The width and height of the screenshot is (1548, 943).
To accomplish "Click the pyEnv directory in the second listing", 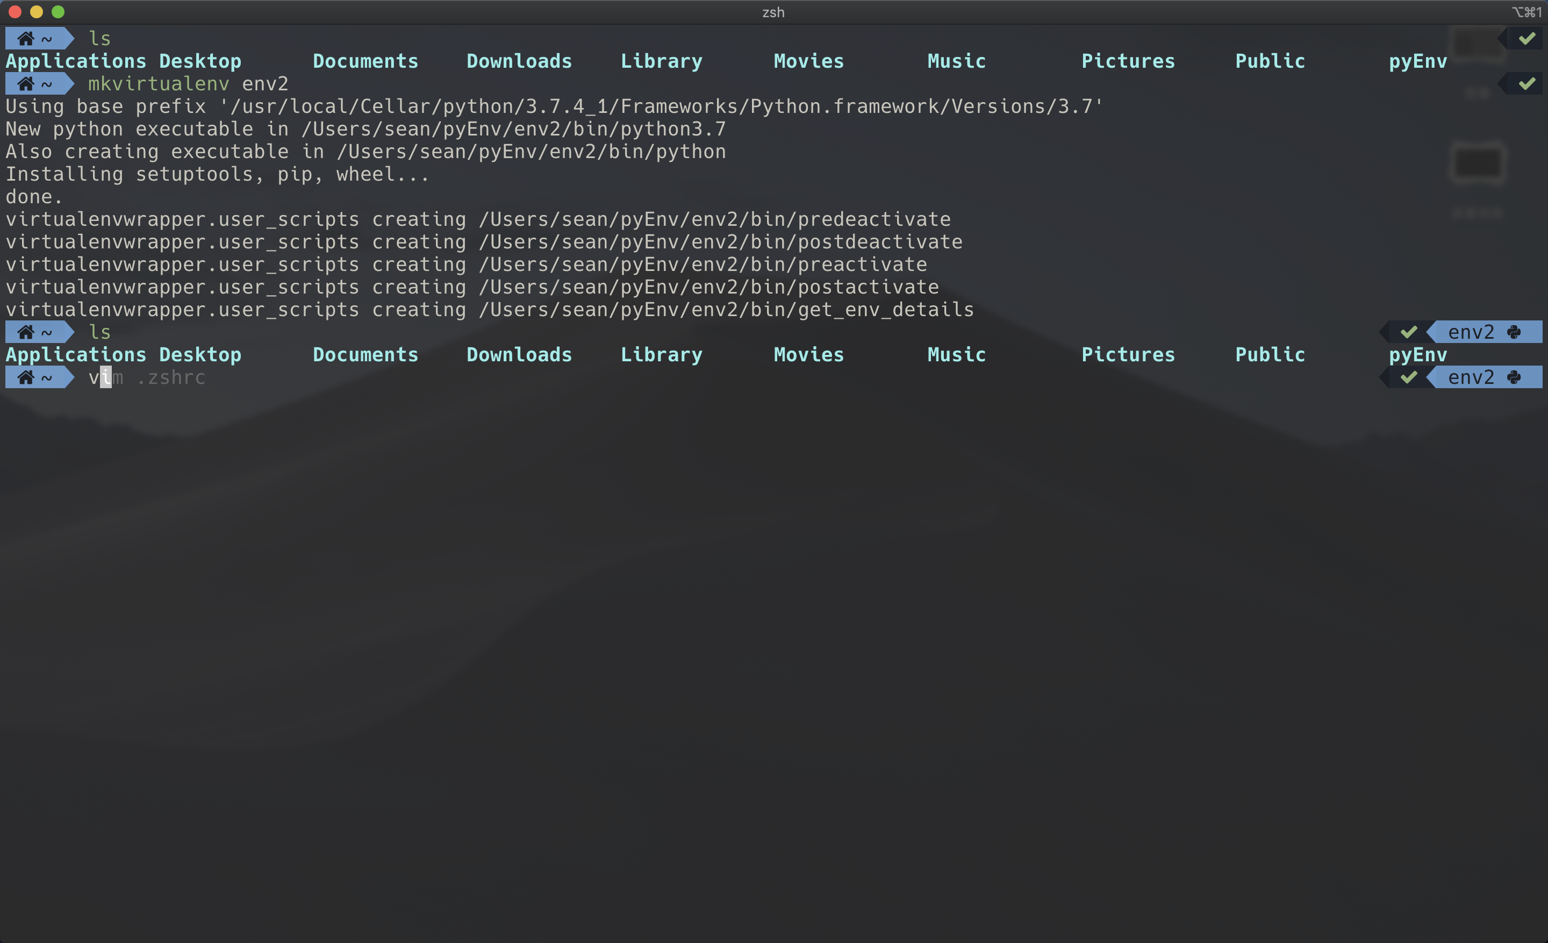I will (x=1417, y=354).
